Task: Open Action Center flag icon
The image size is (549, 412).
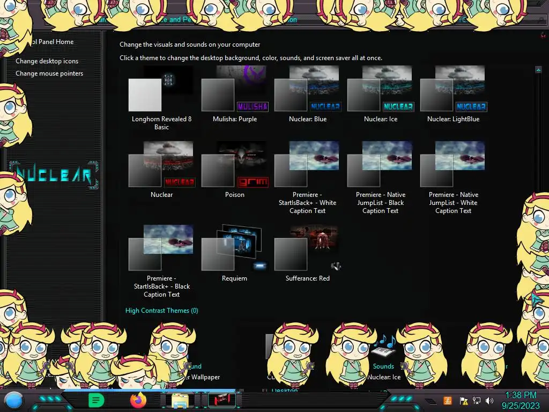Action: click(x=464, y=400)
